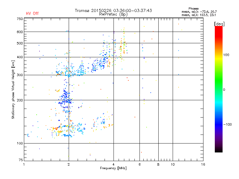Click the 'Phases' statistics heading
Screen dimensions: 239x179
click(193, 9)
